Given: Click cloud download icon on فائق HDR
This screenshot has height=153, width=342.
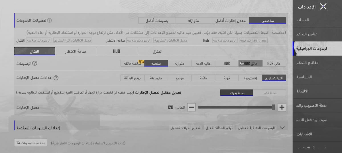Looking at the screenshot, I should coord(242,63).
